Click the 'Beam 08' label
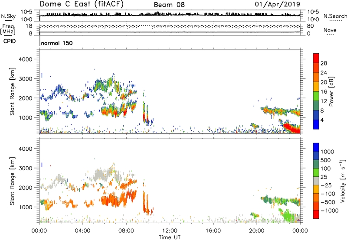 (169, 5)
